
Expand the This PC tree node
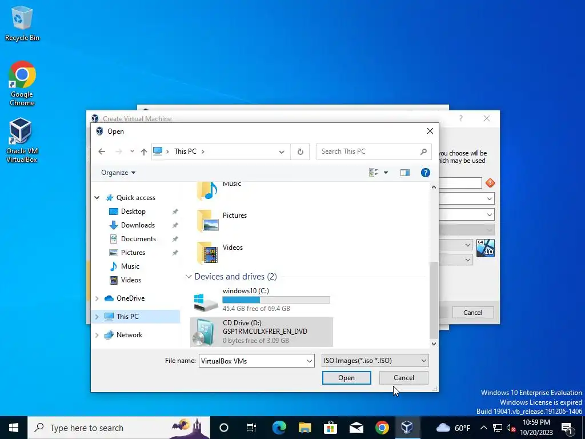point(97,317)
